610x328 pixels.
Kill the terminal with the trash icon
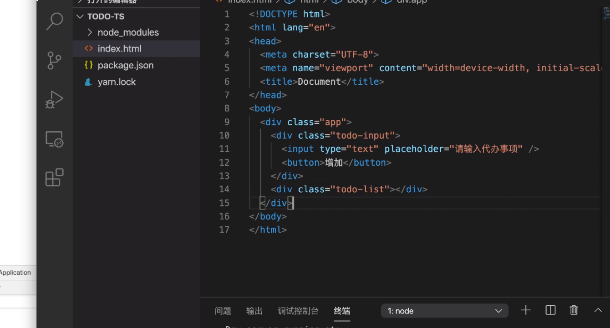click(574, 310)
